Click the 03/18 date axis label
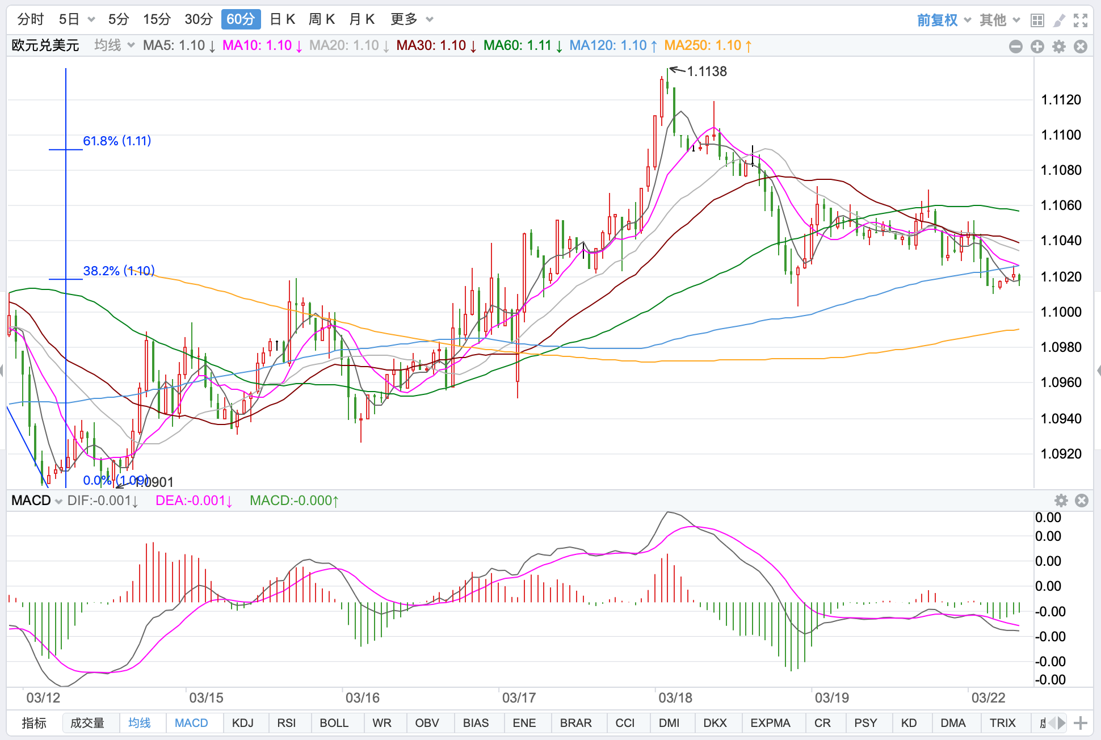The width and height of the screenshot is (1101, 740). [x=675, y=698]
